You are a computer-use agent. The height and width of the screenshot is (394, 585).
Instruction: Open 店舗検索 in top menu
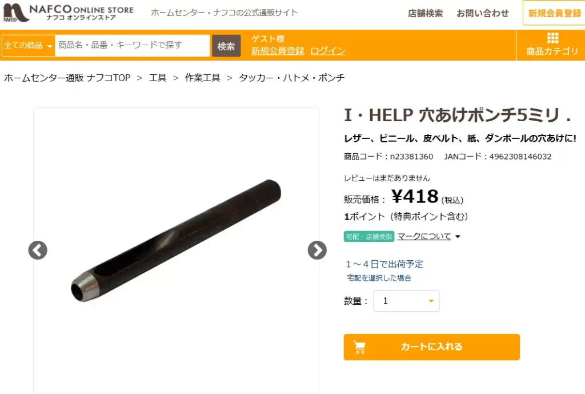click(425, 14)
